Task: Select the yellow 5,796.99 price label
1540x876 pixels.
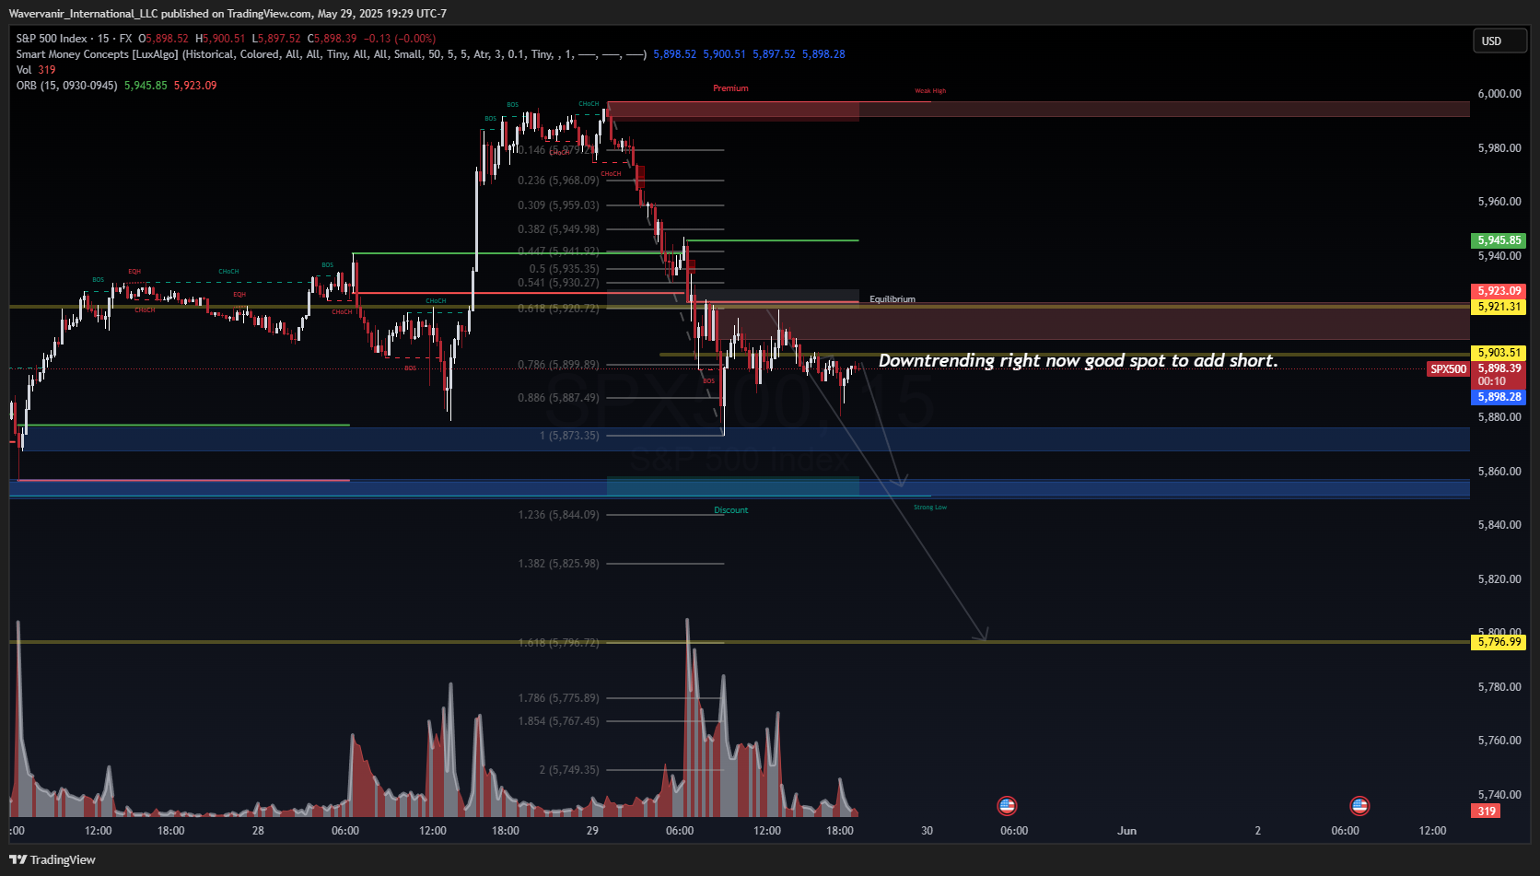Action: pos(1499,642)
